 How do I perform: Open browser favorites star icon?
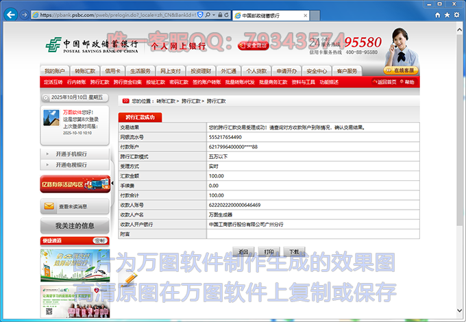tap(446, 14)
